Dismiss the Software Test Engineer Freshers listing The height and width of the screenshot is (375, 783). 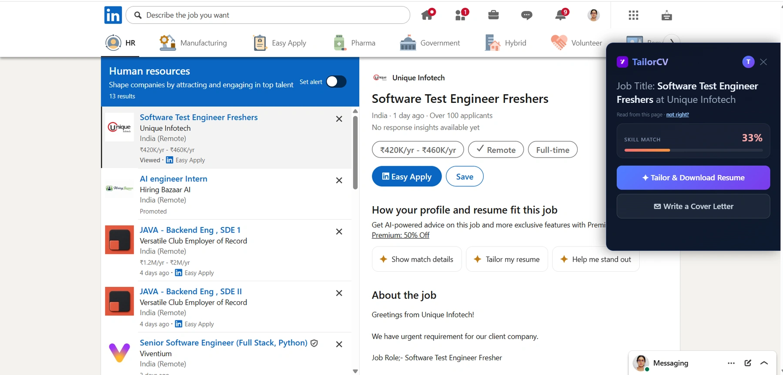click(x=339, y=119)
